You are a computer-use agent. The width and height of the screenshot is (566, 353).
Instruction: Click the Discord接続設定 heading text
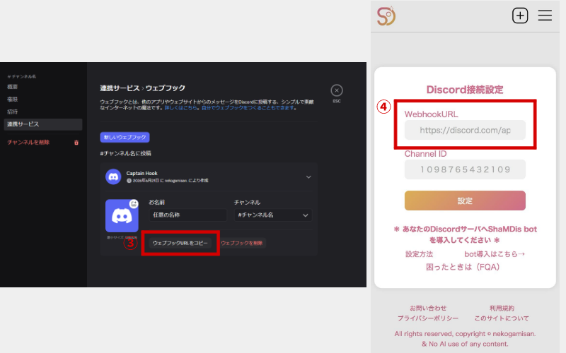point(465,90)
